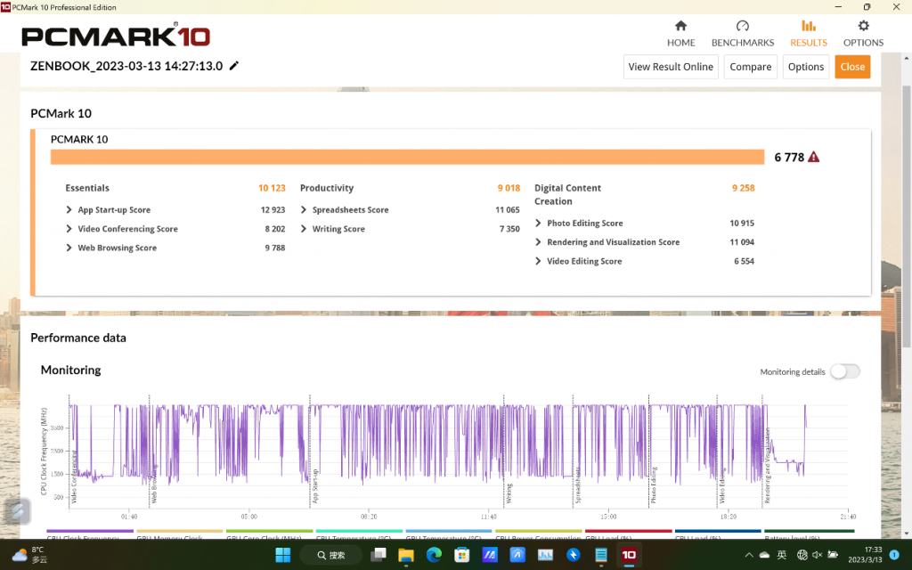Click the Compare button
912x570 pixels.
tap(750, 67)
